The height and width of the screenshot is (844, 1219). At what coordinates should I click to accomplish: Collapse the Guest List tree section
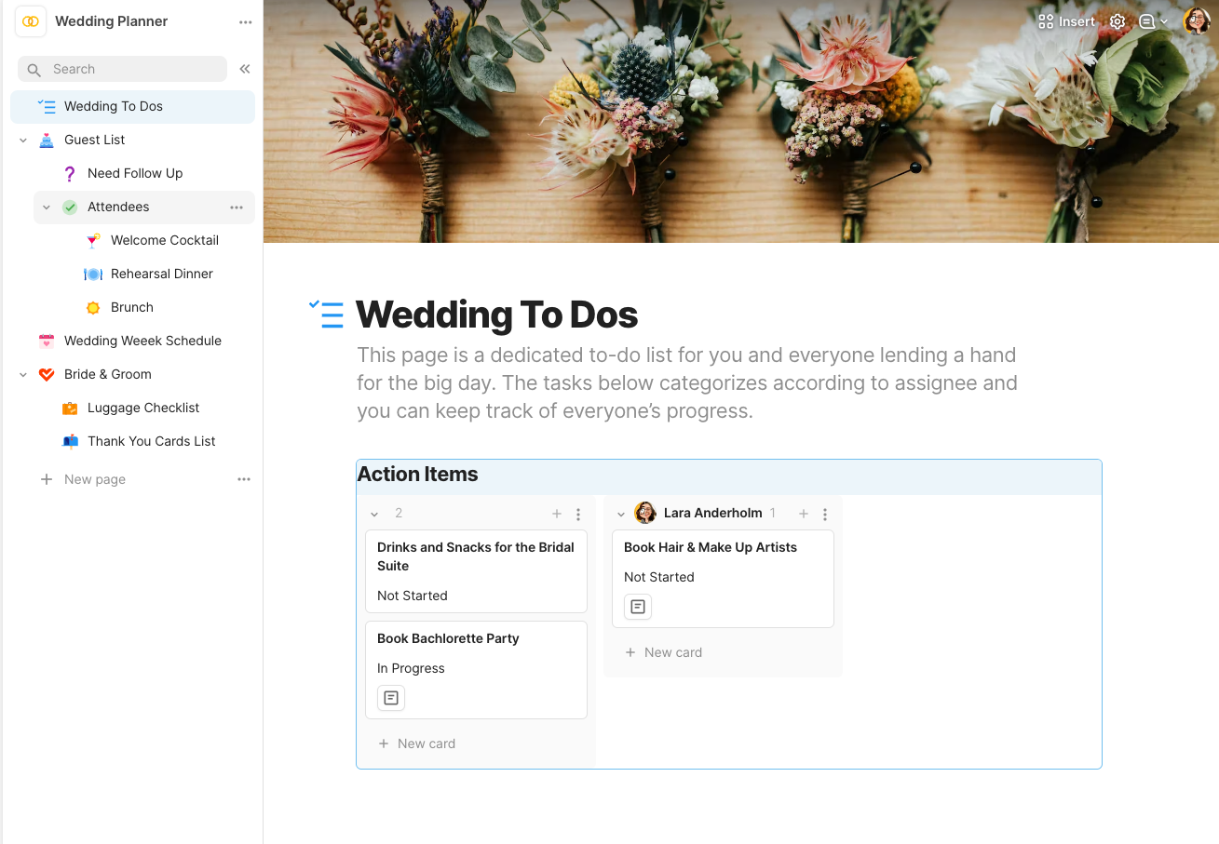23,140
